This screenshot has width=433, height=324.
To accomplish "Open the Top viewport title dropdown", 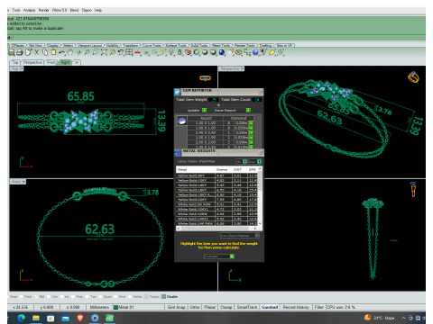I will pos(22,68).
